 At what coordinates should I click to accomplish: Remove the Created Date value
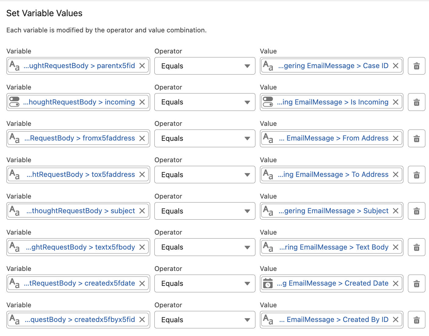point(395,283)
